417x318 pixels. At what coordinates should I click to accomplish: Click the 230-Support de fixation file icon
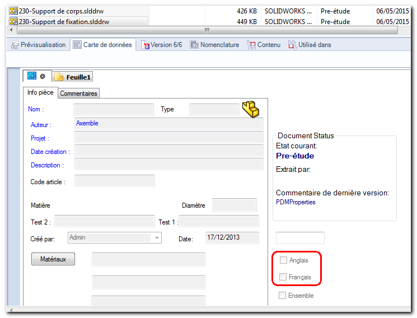13,22
